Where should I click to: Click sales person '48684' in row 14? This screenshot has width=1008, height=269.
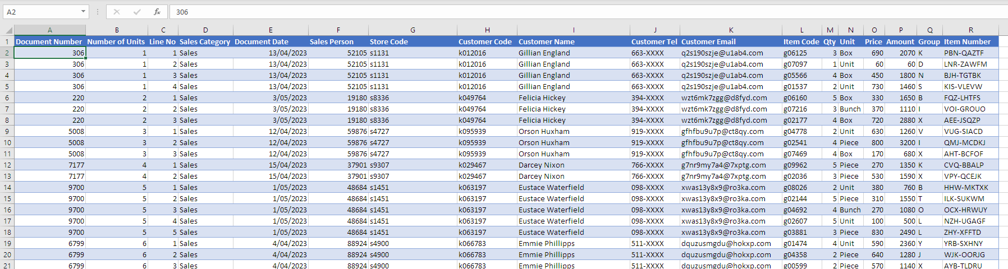[338, 187]
